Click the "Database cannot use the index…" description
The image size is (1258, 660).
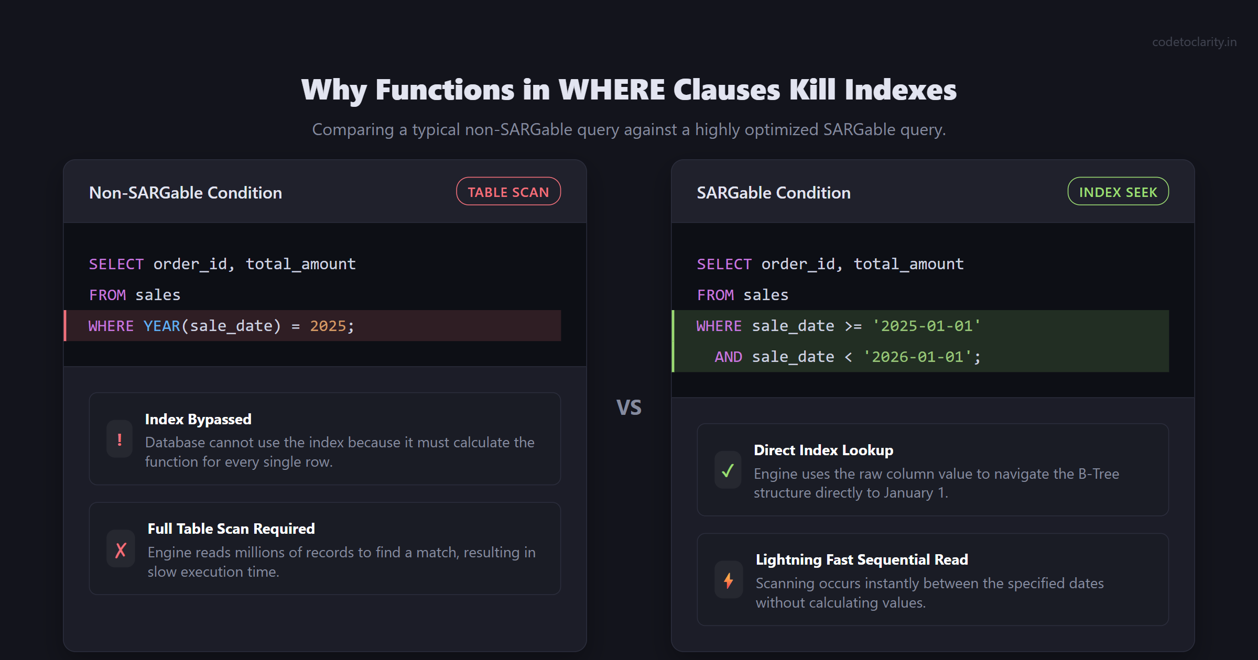(x=340, y=452)
